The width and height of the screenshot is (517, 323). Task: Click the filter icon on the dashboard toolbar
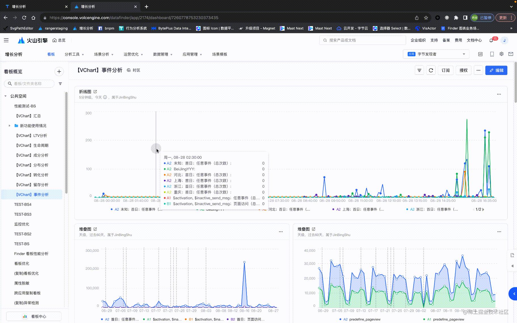point(419,70)
